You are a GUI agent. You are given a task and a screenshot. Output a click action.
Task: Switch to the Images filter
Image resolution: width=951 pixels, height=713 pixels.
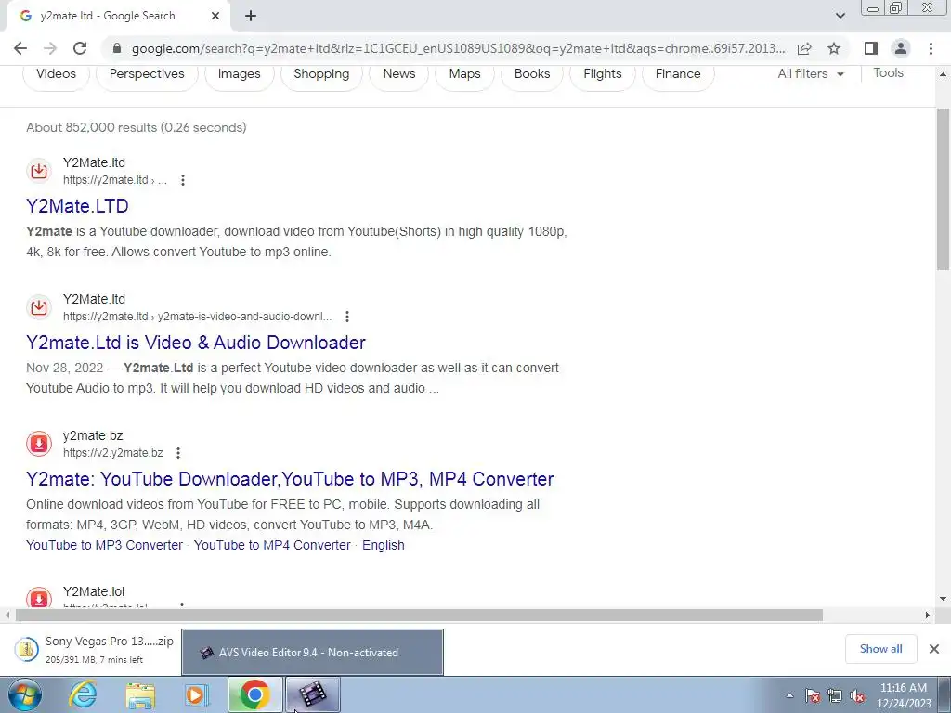[x=239, y=74]
